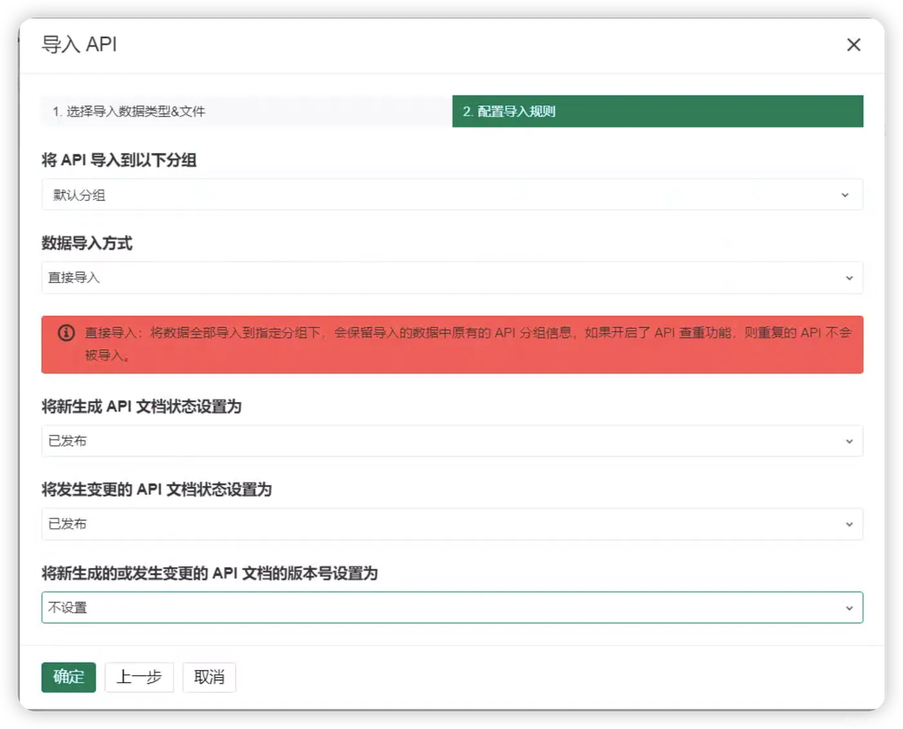Open the 默认分组 group dropdown
The width and height of the screenshot is (903, 729).
point(452,195)
